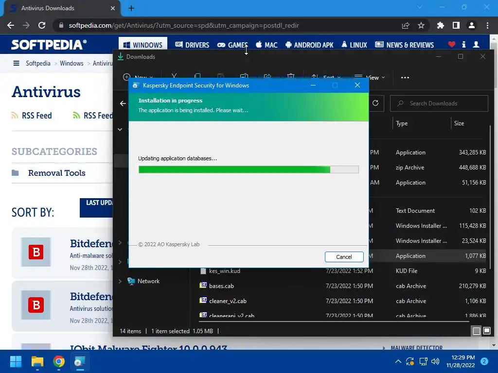Click the Softpedia info icon

pyautogui.click(x=463, y=44)
